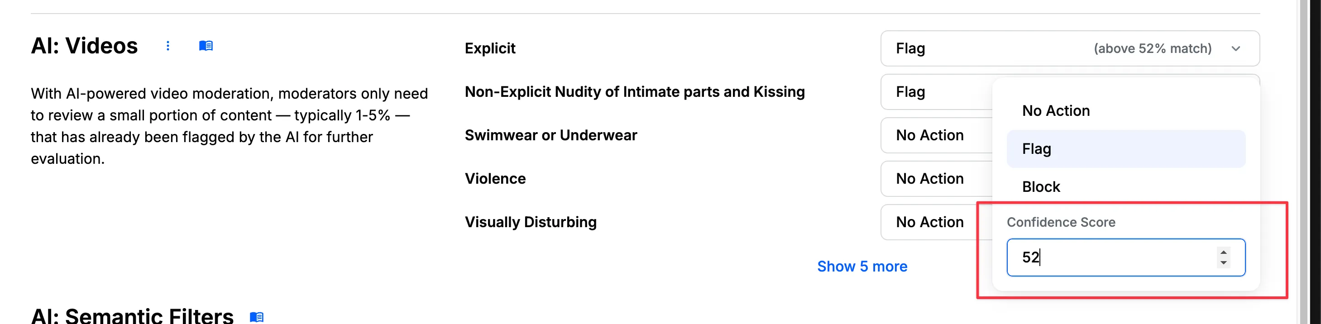Click the AI: Videos section heading

(85, 46)
